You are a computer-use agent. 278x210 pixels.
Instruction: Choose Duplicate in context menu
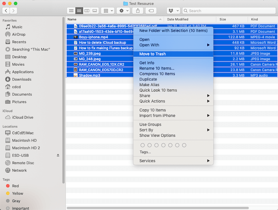click(x=173, y=79)
